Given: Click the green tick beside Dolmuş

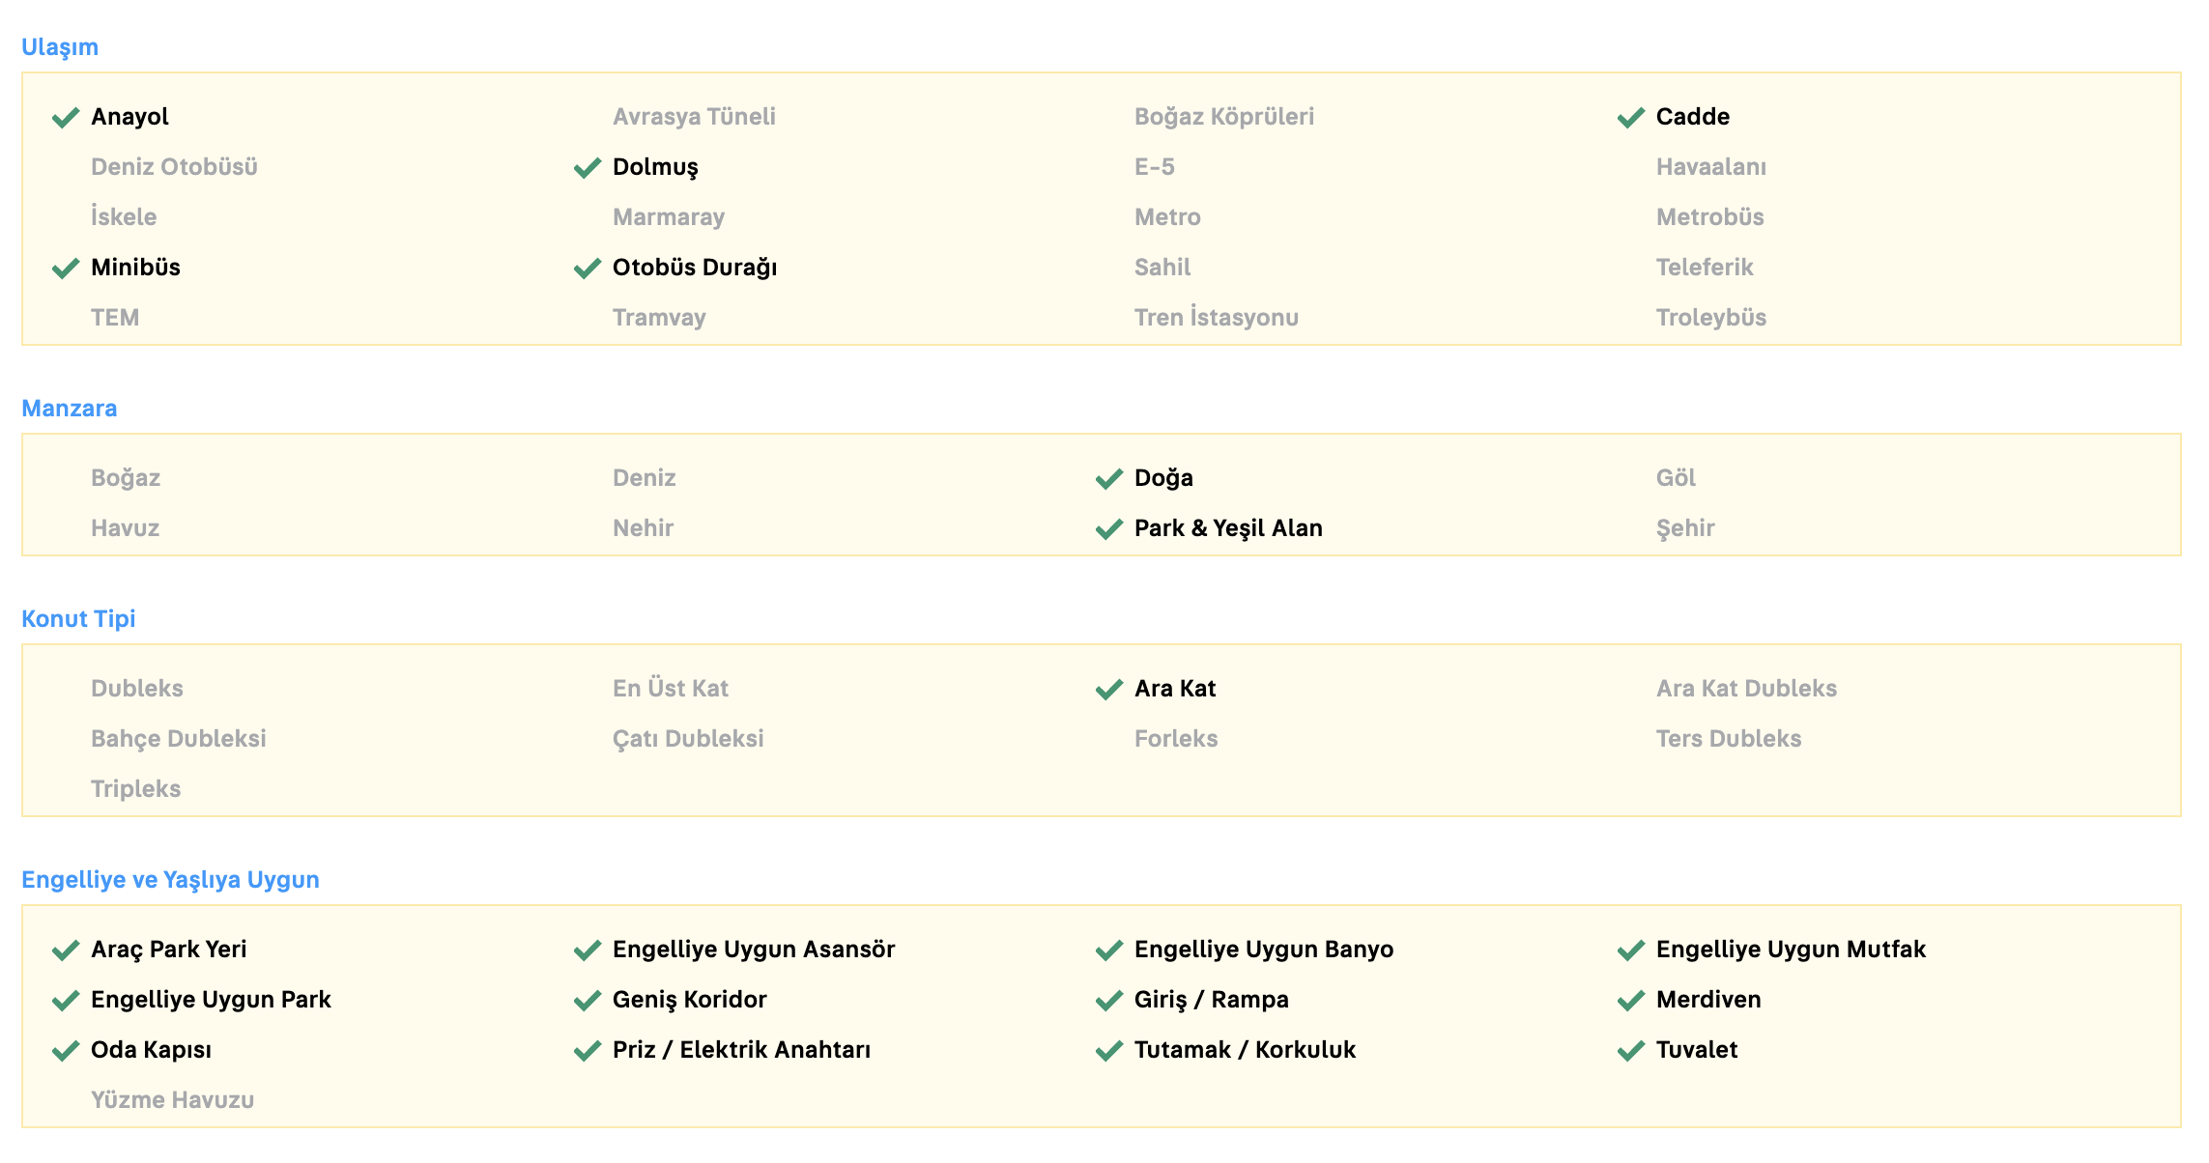Looking at the screenshot, I should pos(588,168).
